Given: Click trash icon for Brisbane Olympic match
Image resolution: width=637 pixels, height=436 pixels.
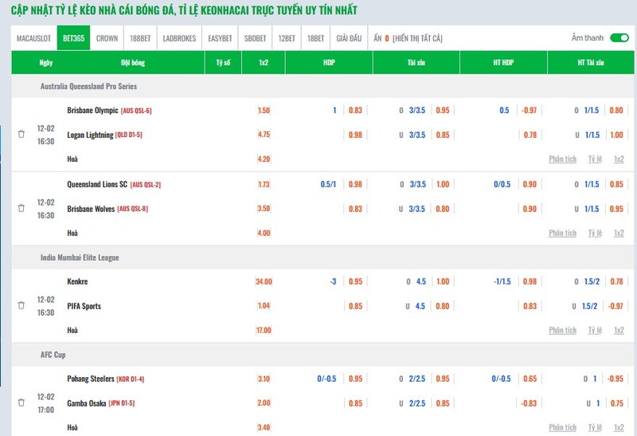Looking at the screenshot, I should [x=21, y=135].
